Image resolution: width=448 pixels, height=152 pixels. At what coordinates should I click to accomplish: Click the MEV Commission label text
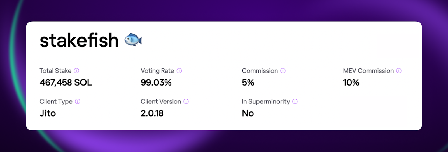tap(368, 71)
